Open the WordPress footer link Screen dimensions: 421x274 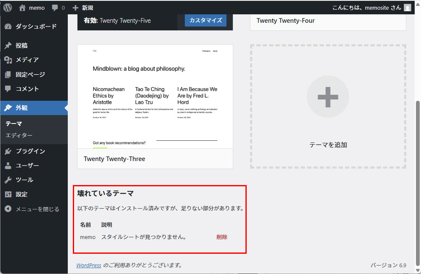coord(88,265)
